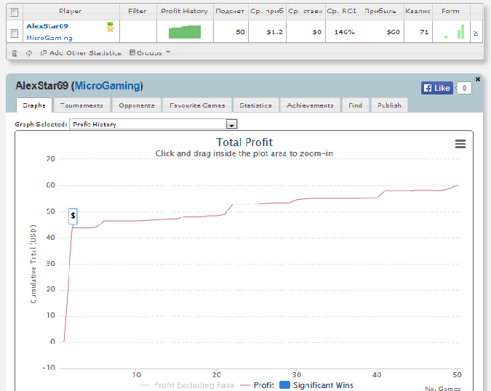Sort by the Подсчет column header
Viewport: 491px width, 391px height.
tap(230, 11)
